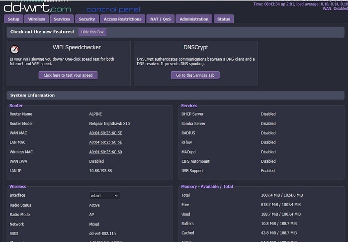Click the RADIUS service label
348x242 pixels.
(x=188, y=133)
